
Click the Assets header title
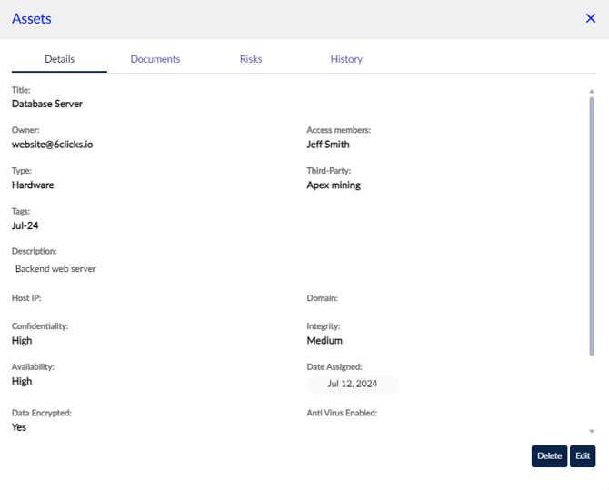pyautogui.click(x=32, y=18)
